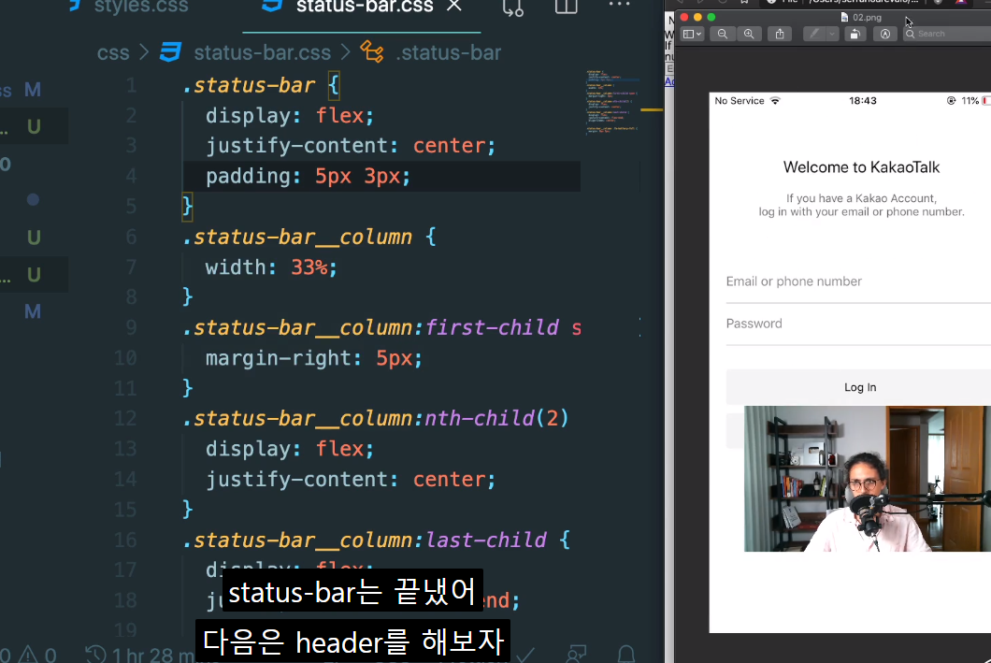This screenshot has width=991, height=663.
Task: Click '.status-bar__column:nth-child(2)' selector line
Action: pyautogui.click(x=376, y=418)
